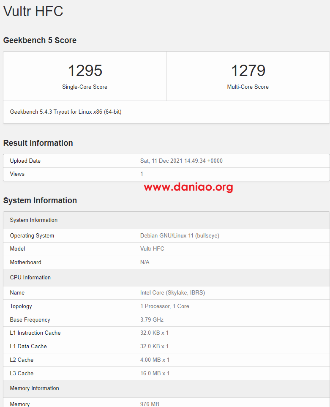Image resolution: width=330 pixels, height=407 pixels.
Task: Select the 976 MB memory value
Action: [x=150, y=404]
